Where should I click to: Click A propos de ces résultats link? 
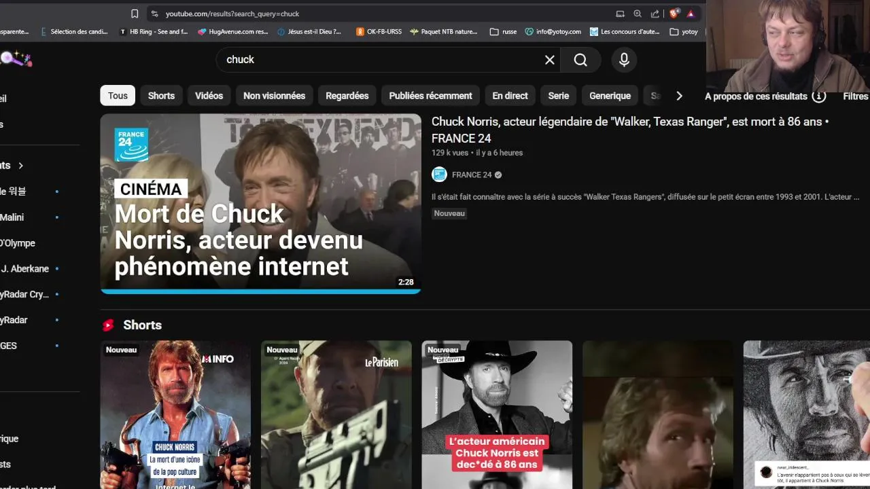tap(756, 96)
